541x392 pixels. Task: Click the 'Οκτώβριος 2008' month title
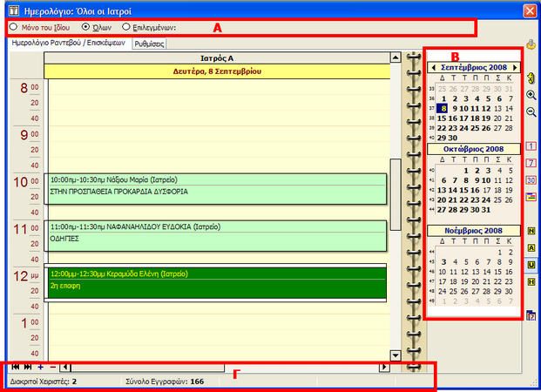pyautogui.click(x=473, y=149)
